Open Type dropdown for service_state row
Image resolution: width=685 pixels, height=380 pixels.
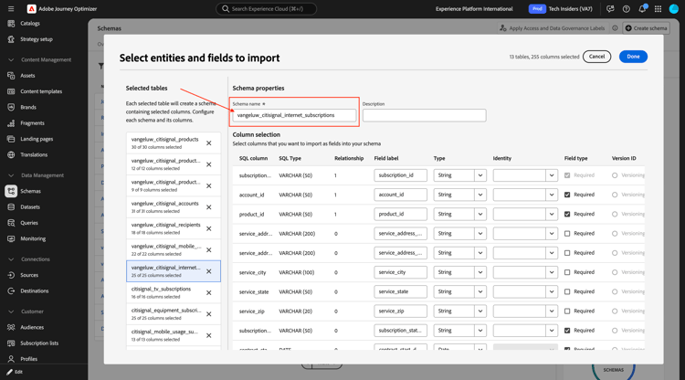click(x=479, y=291)
